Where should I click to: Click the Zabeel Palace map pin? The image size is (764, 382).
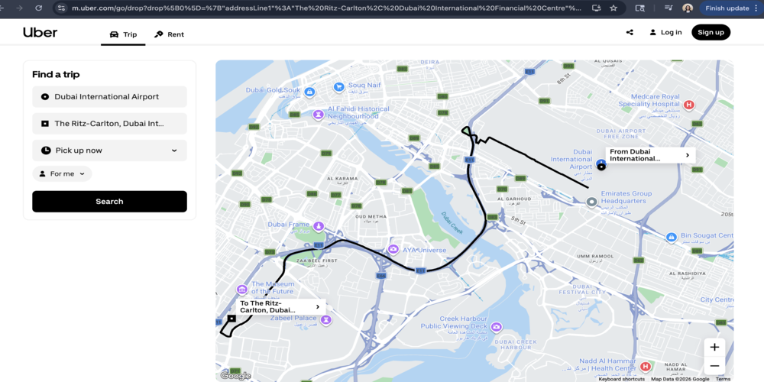pyautogui.click(x=326, y=320)
